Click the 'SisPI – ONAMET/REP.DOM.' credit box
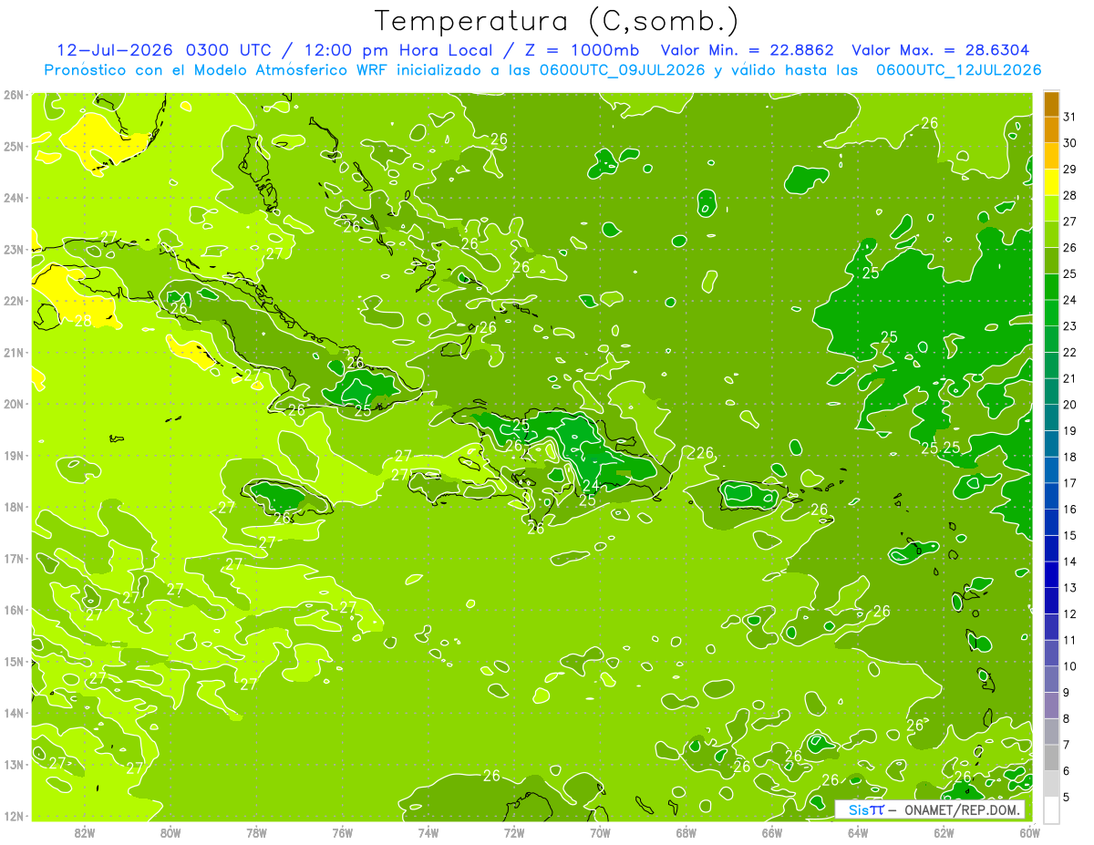 click(930, 809)
